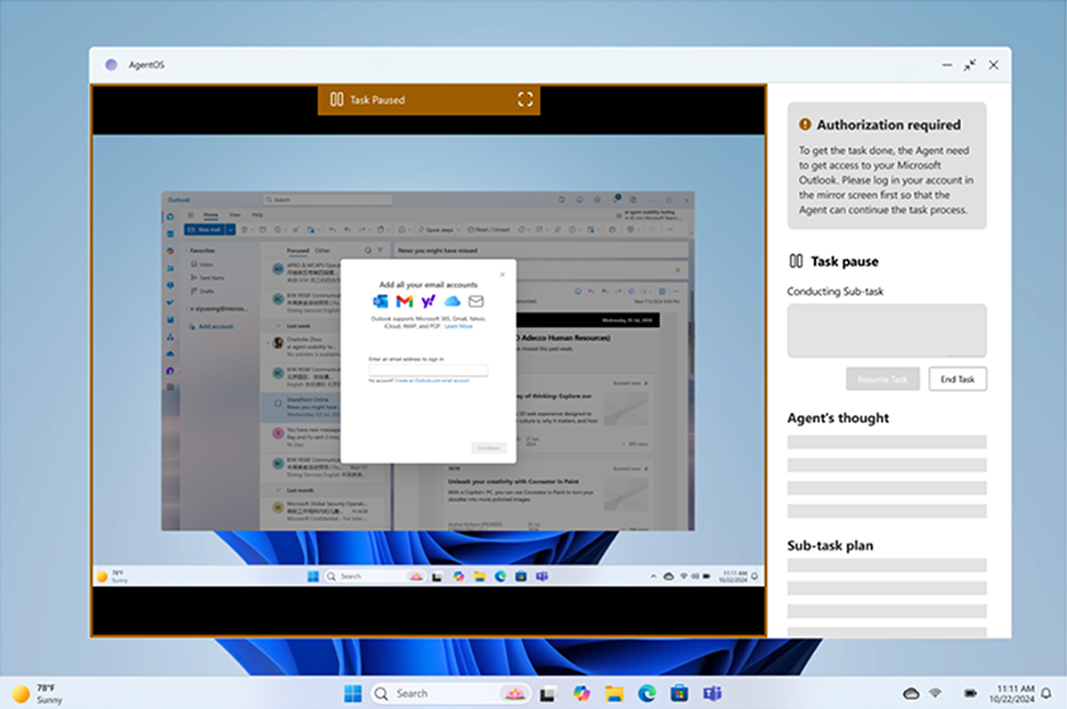Open the Inbox folder in Outlook

pyautogui.click(x=207, y=264)
